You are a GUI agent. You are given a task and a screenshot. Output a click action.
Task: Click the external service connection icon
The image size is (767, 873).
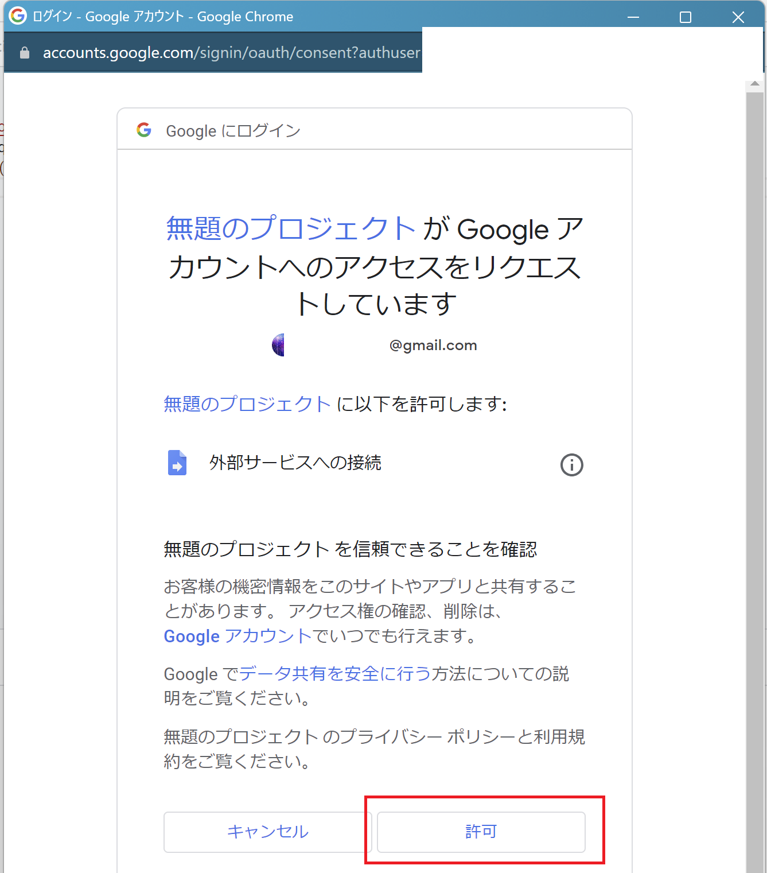point(177,463)
